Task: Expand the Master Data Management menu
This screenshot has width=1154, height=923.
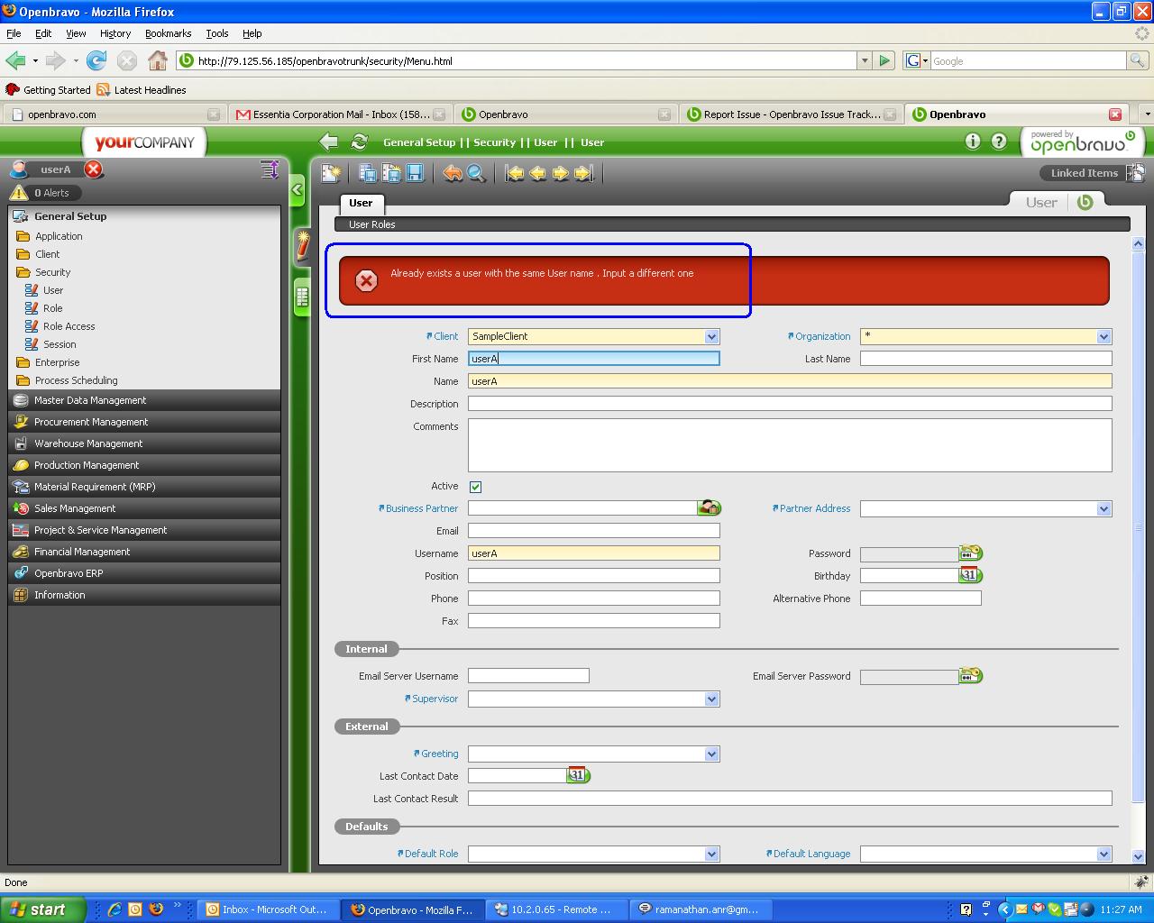Action: pyautogui.click(x=144, y=400)
